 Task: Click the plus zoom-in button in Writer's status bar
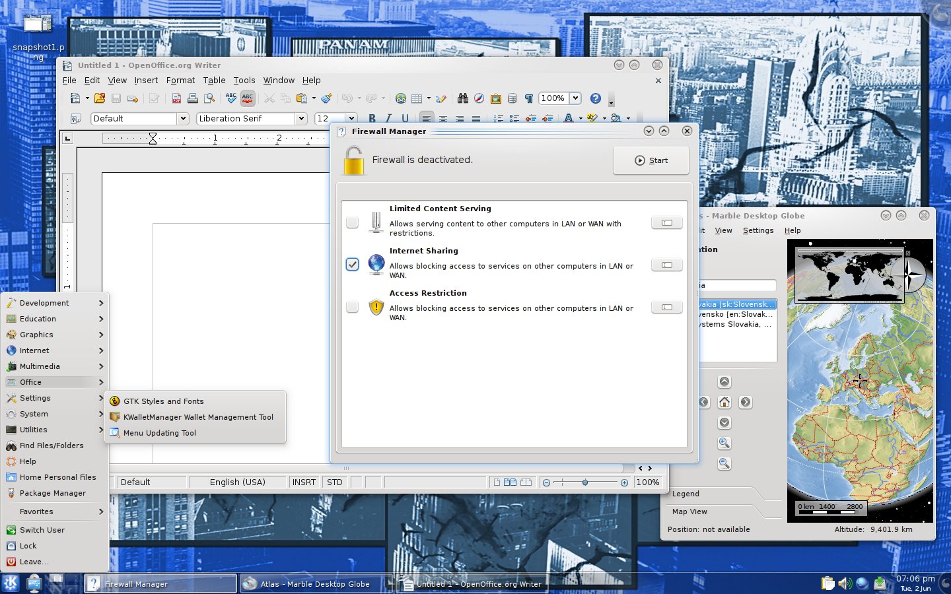coord(624,482)
